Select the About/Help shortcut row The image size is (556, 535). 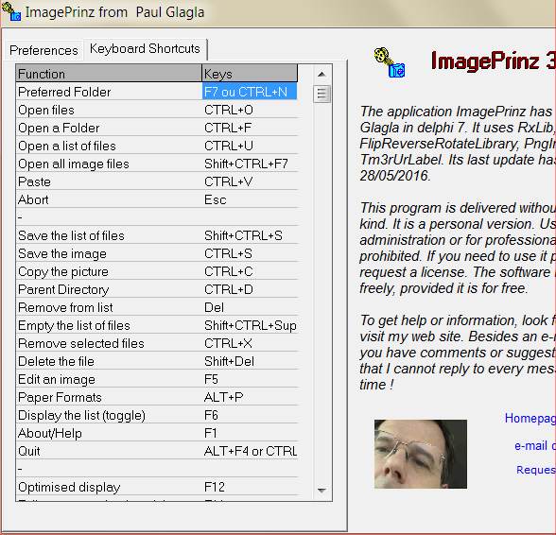(156, 433)
